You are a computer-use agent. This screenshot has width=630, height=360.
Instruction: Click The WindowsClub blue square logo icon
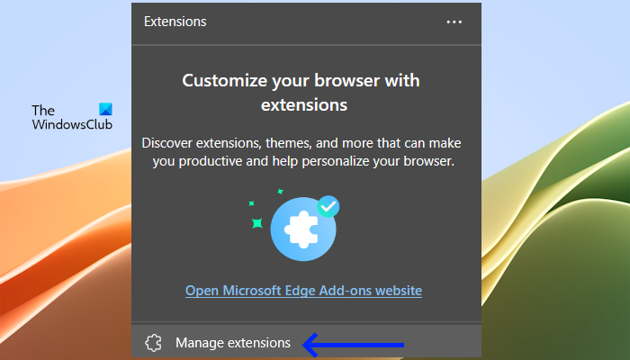(105, 110)
